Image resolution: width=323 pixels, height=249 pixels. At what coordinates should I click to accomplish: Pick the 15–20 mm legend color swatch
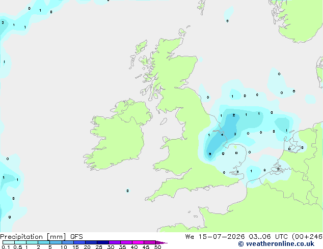pos(79,242)
